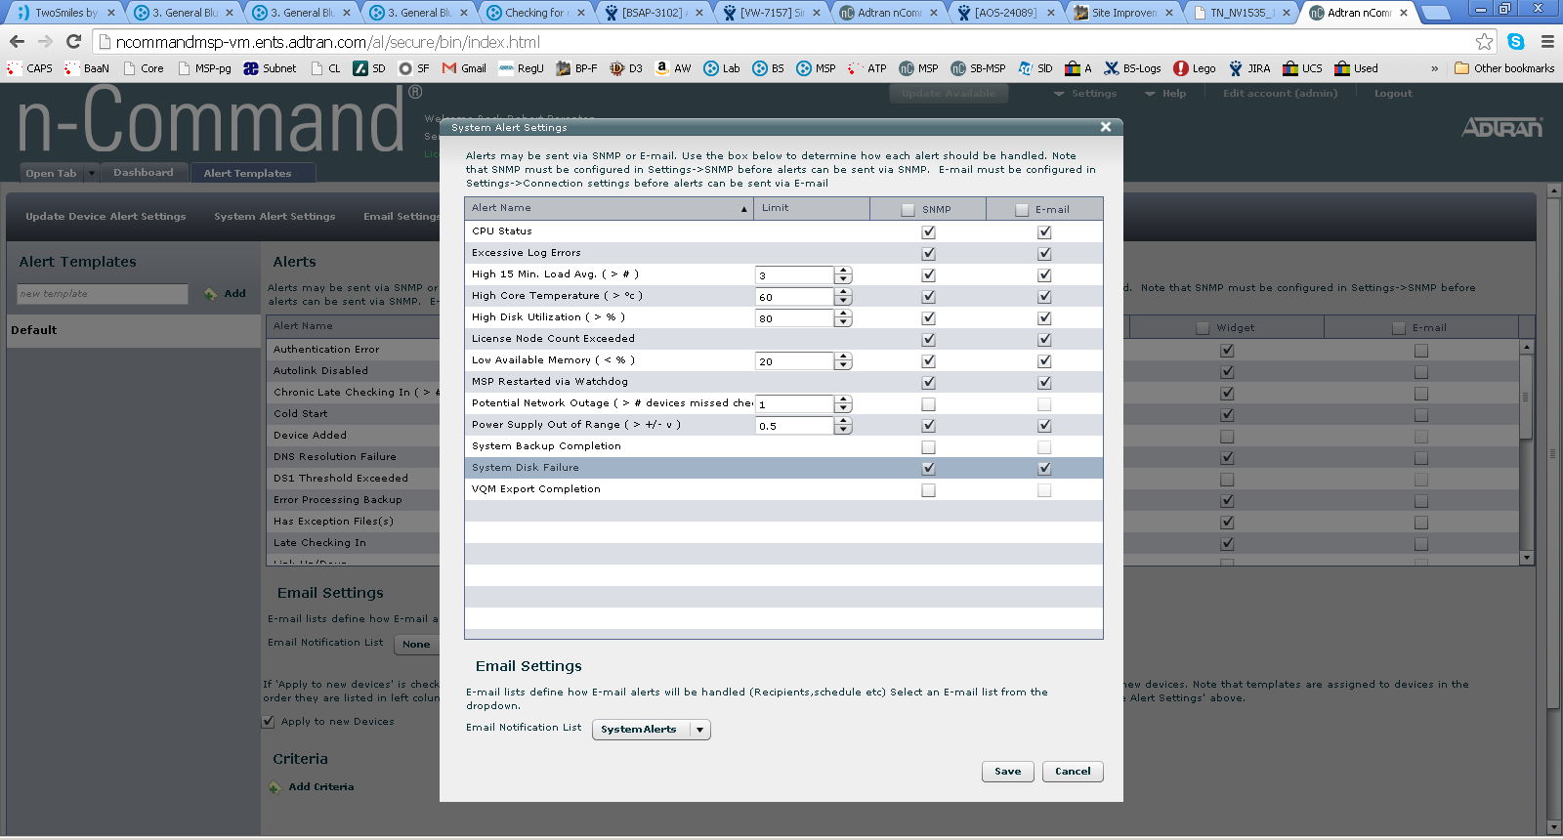The width and height of the screenshot is (1563, 840).
Task: Enable SNMP for Potential Network Outage
Action: 928,404
